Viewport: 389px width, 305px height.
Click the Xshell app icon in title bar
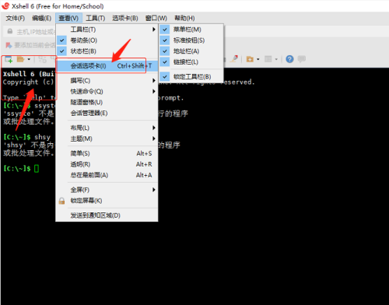pos(5,5)
